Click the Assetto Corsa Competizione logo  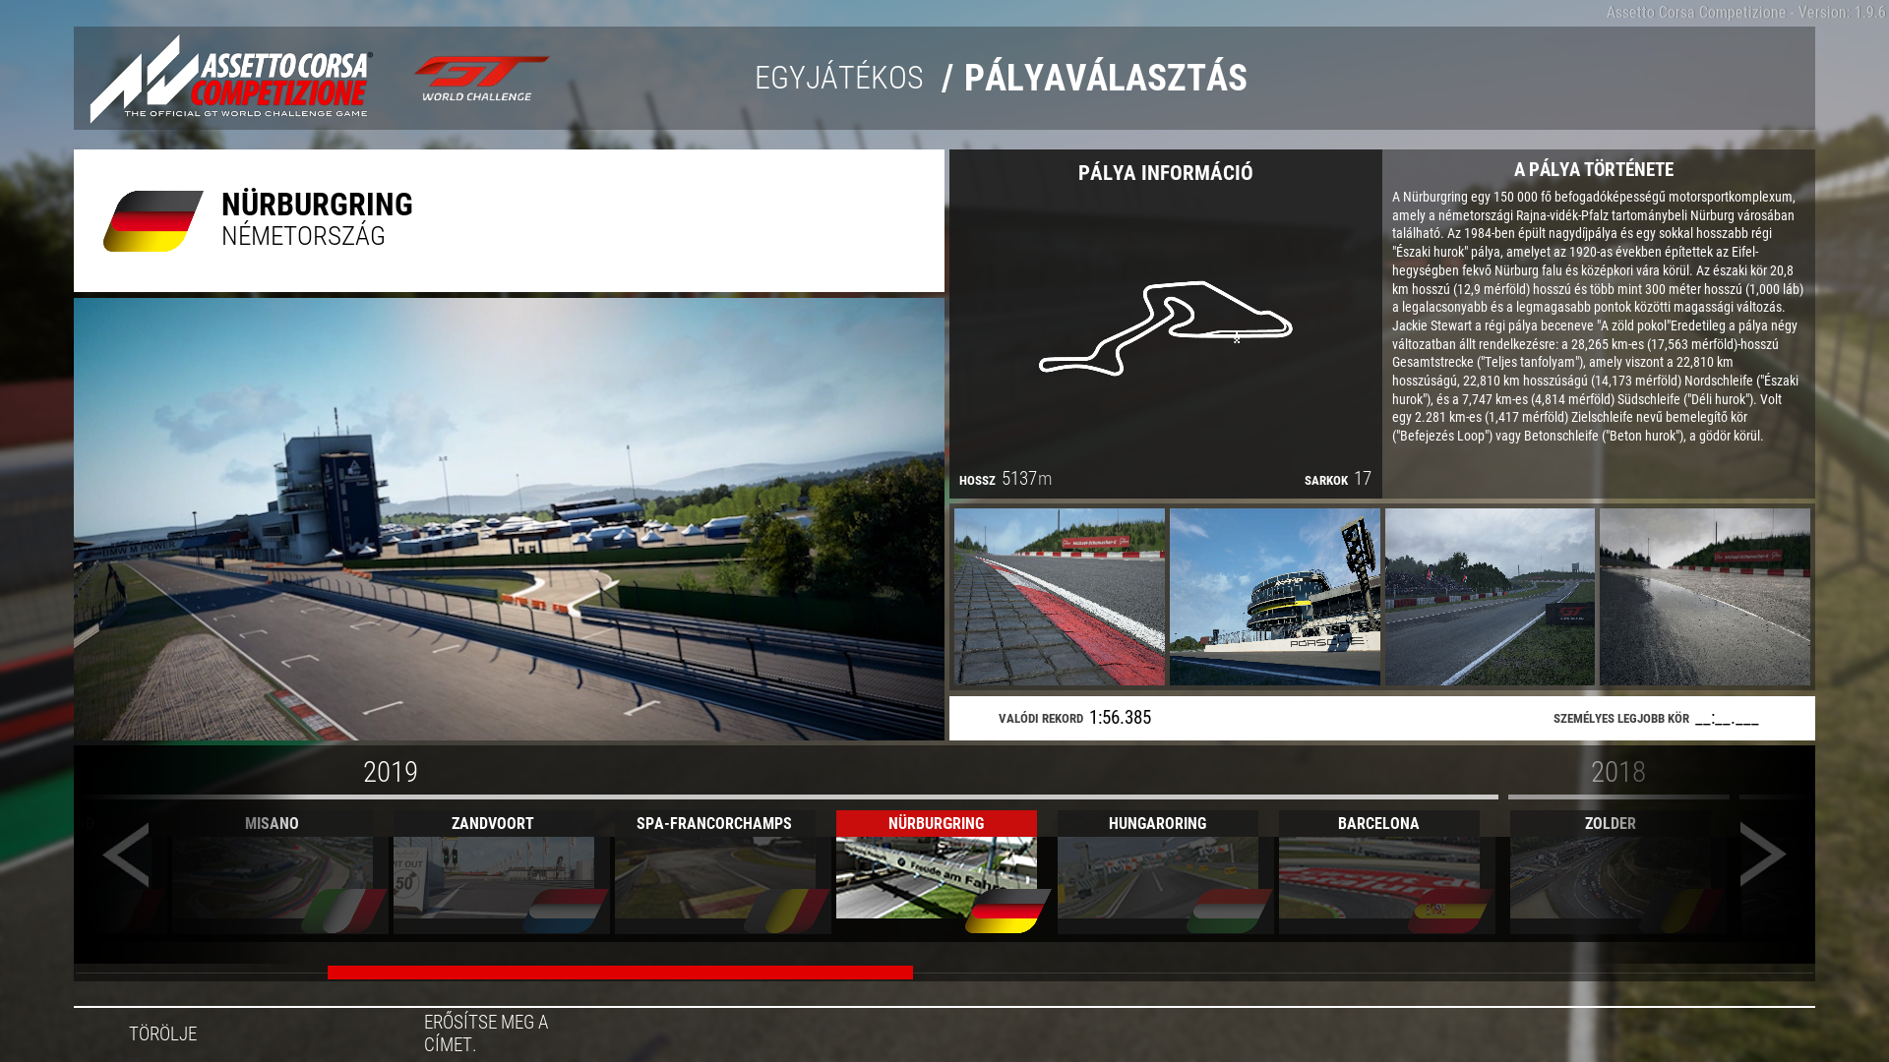(231, 79)
